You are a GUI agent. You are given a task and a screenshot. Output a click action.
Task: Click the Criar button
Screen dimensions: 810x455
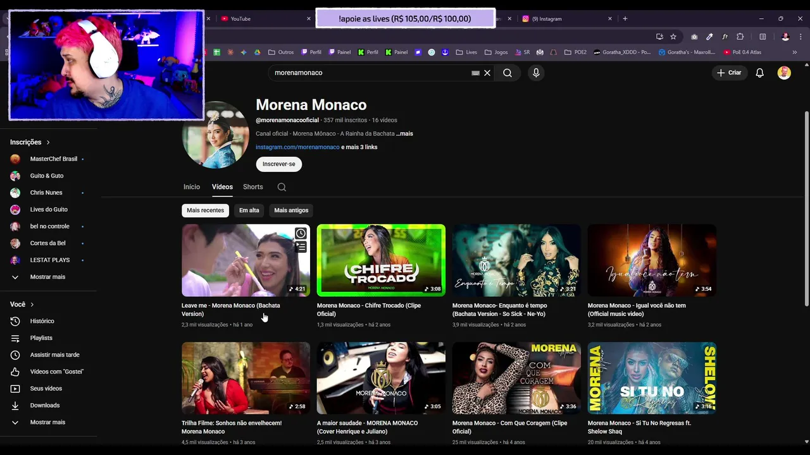coord(729,73)
